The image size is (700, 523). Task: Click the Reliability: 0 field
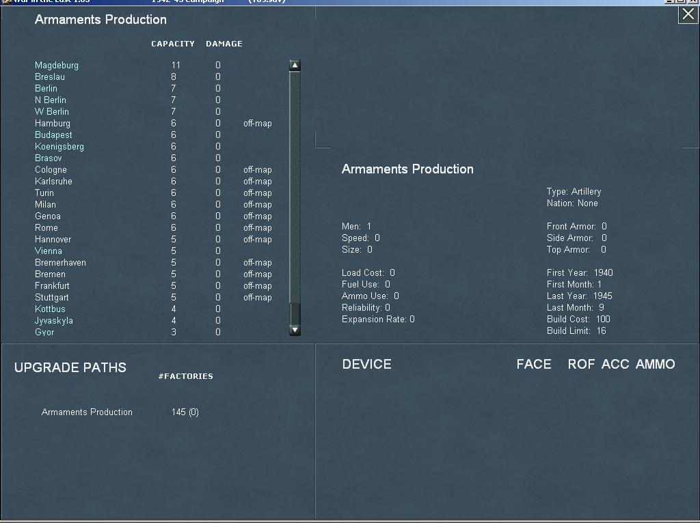coord(366,307)
